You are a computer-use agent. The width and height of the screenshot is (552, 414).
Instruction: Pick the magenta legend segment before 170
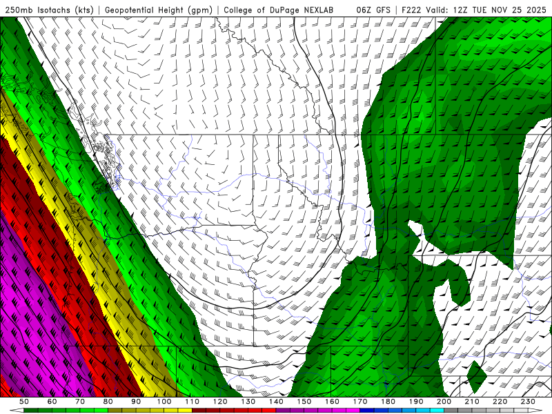tap(353, 411)
